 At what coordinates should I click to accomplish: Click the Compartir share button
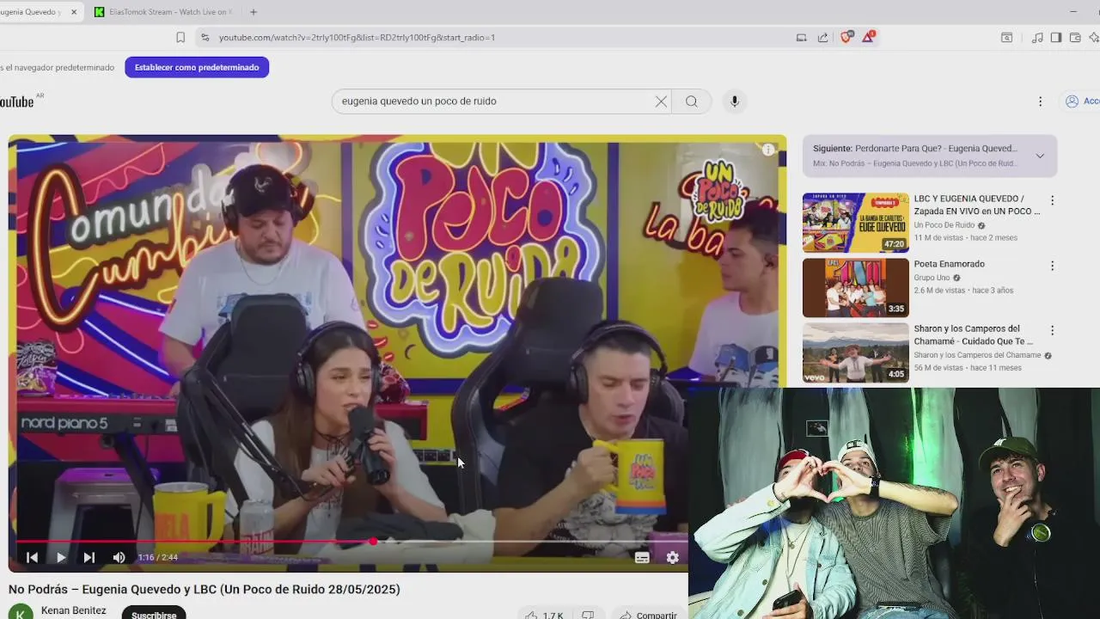click(649, 614)
